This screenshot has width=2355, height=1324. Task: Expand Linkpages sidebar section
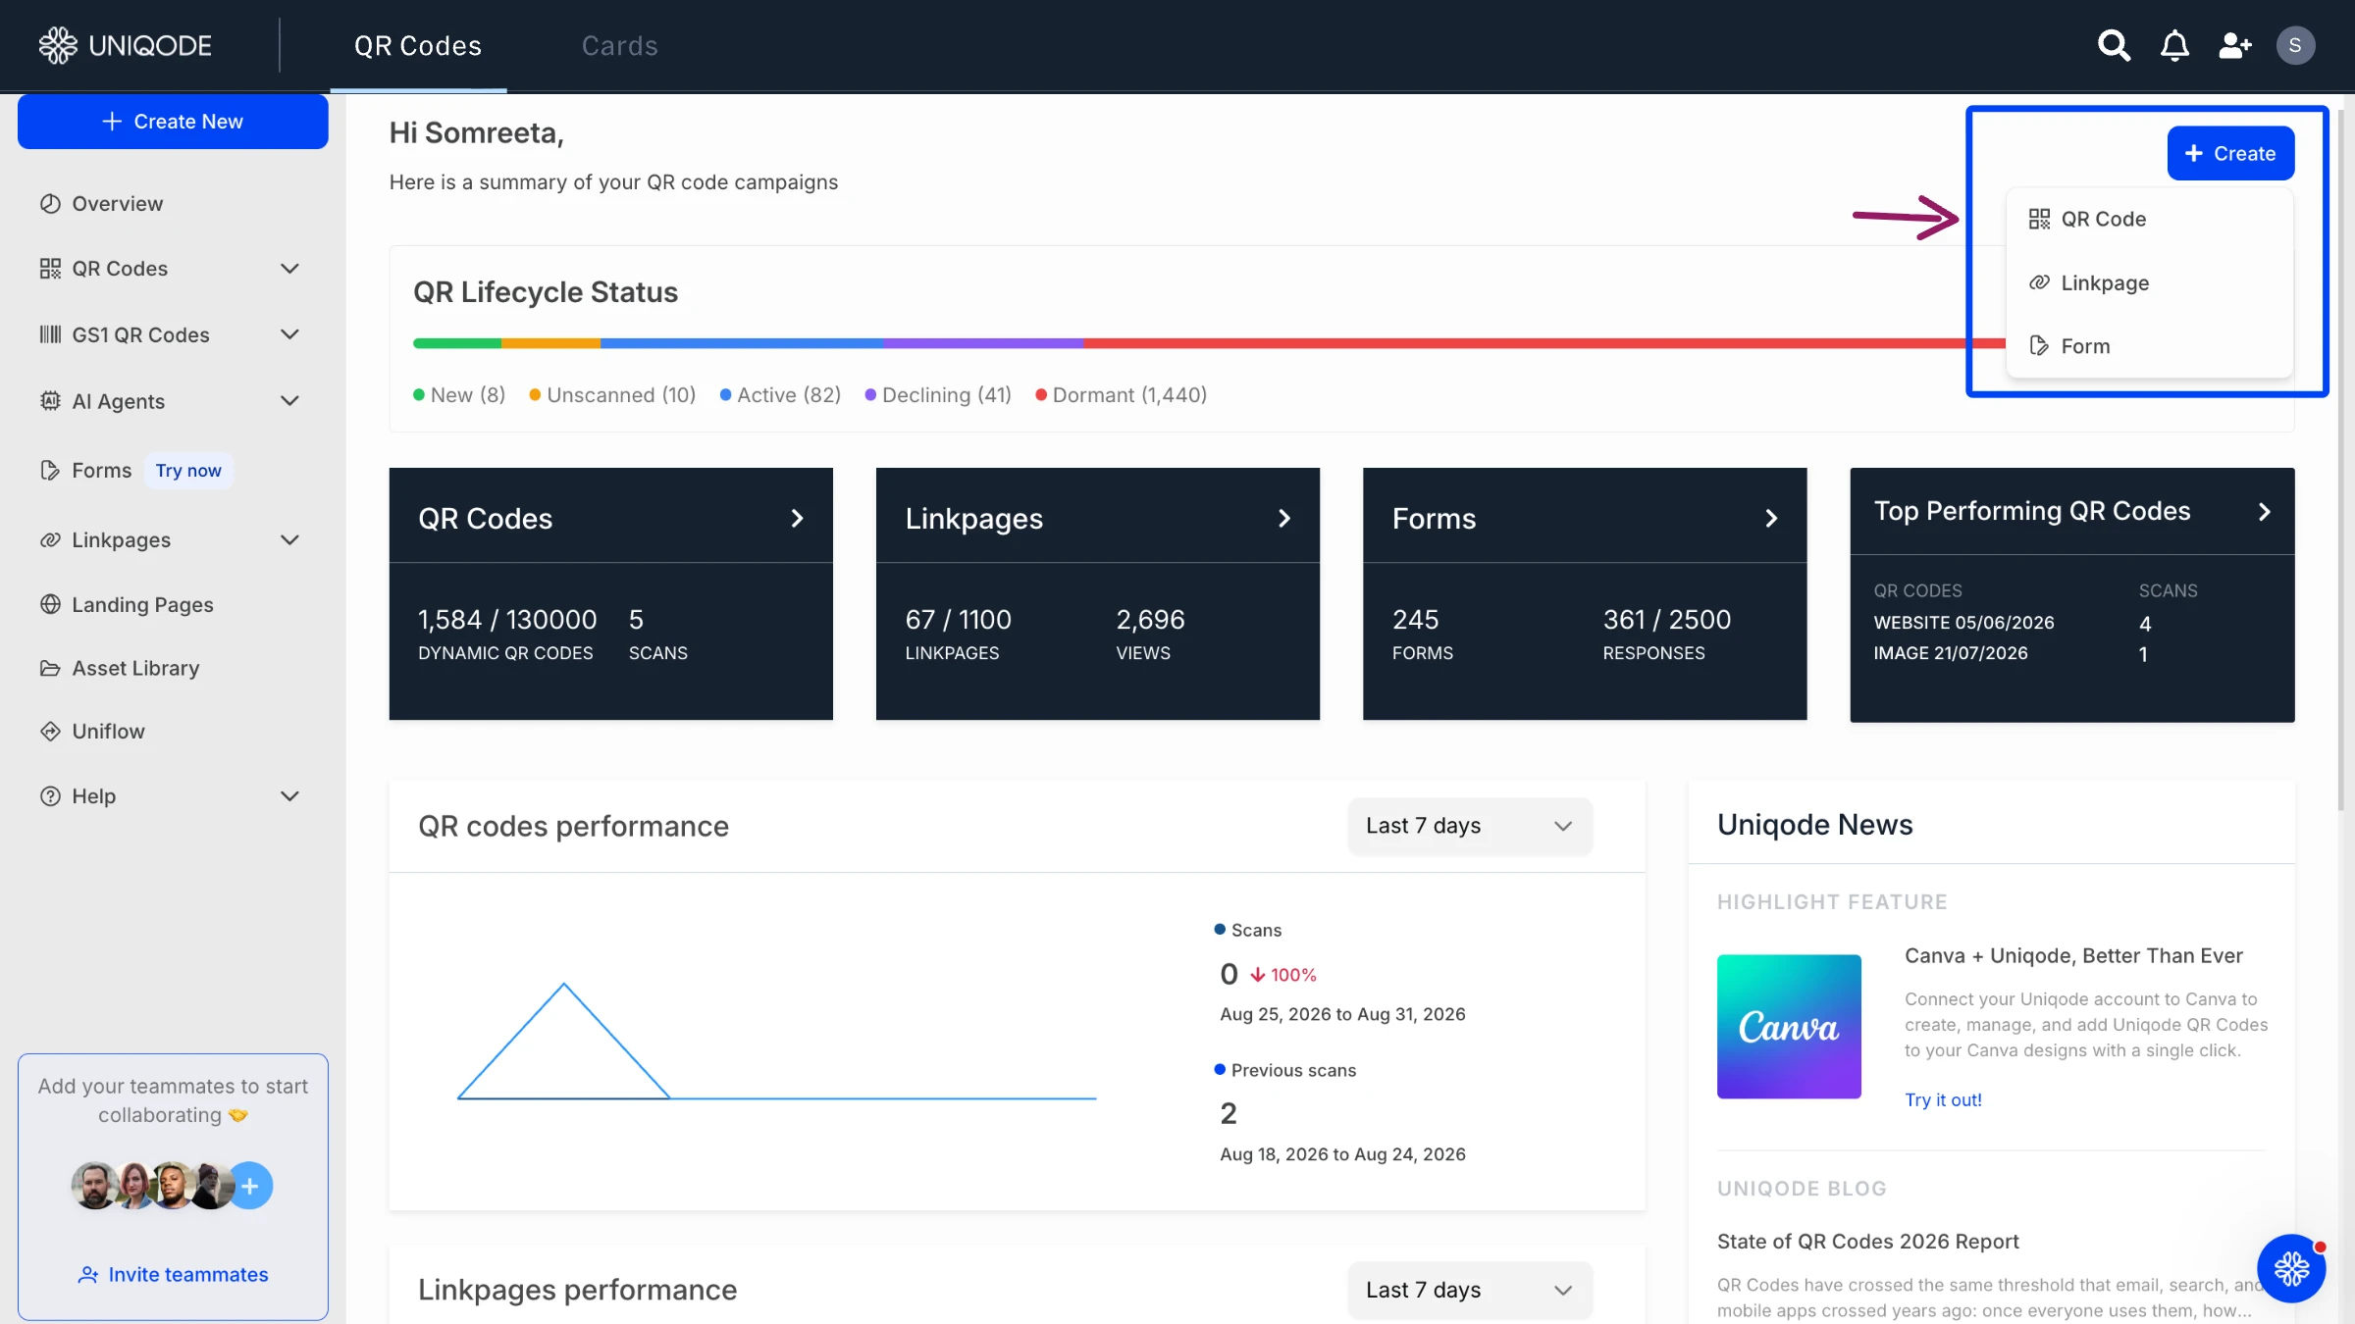tap(289, 540)
